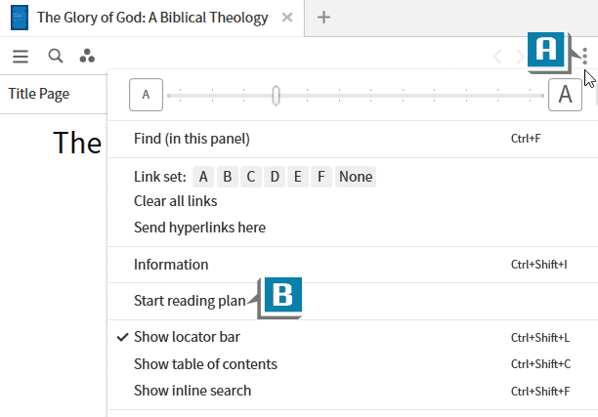Enable Show inline search

tap(192, 391)
